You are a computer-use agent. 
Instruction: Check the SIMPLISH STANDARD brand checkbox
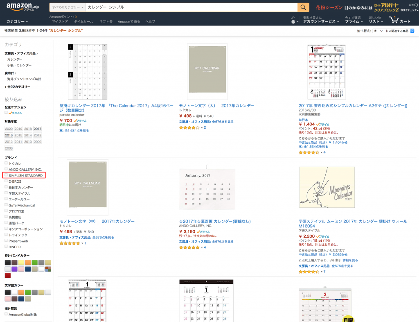[x=6, y=175]
